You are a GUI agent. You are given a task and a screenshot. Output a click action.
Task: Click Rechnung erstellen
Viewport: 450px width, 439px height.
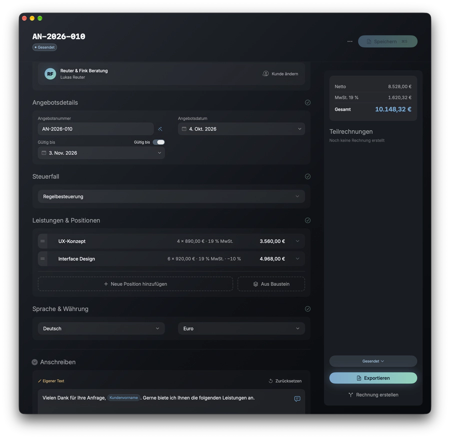[x=373, y=395]
